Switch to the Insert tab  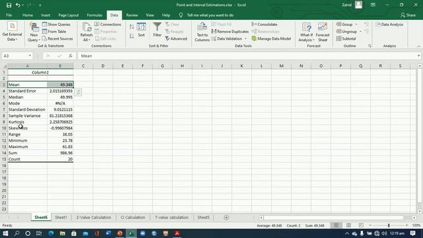46,15
